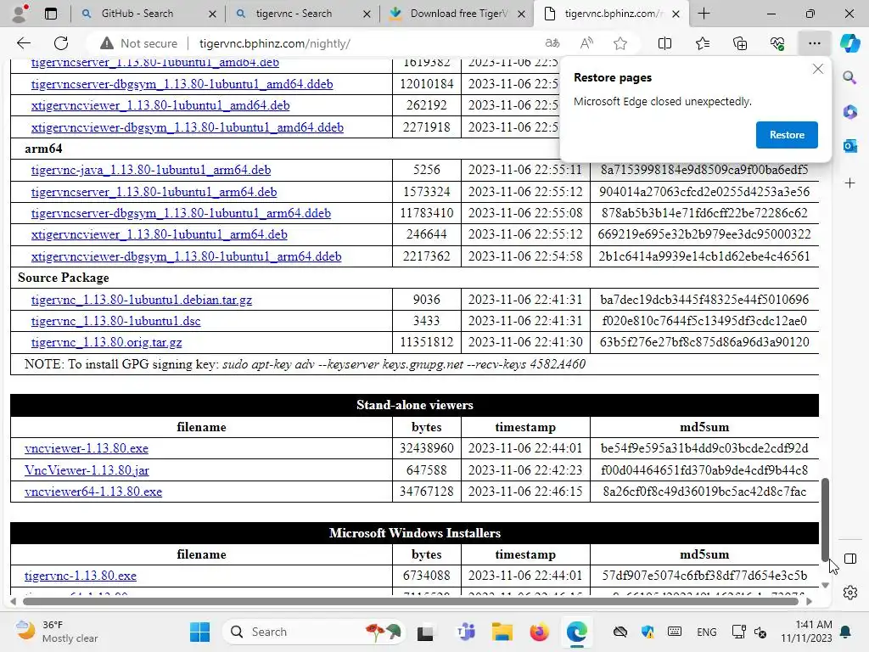Select md5sum cell be54f9e595a31b4dd9c03bcde2cdf92d
869x652 pixels.
pos(704,448)
